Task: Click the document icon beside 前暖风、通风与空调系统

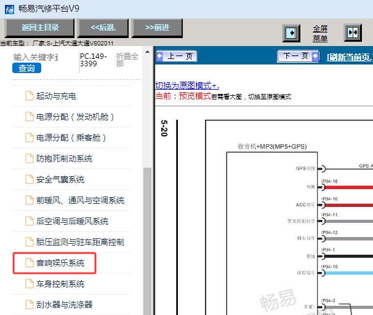Action: point(30,200)
